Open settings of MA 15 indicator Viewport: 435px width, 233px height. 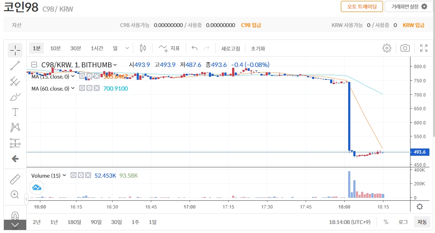click(x=89, y=76)
